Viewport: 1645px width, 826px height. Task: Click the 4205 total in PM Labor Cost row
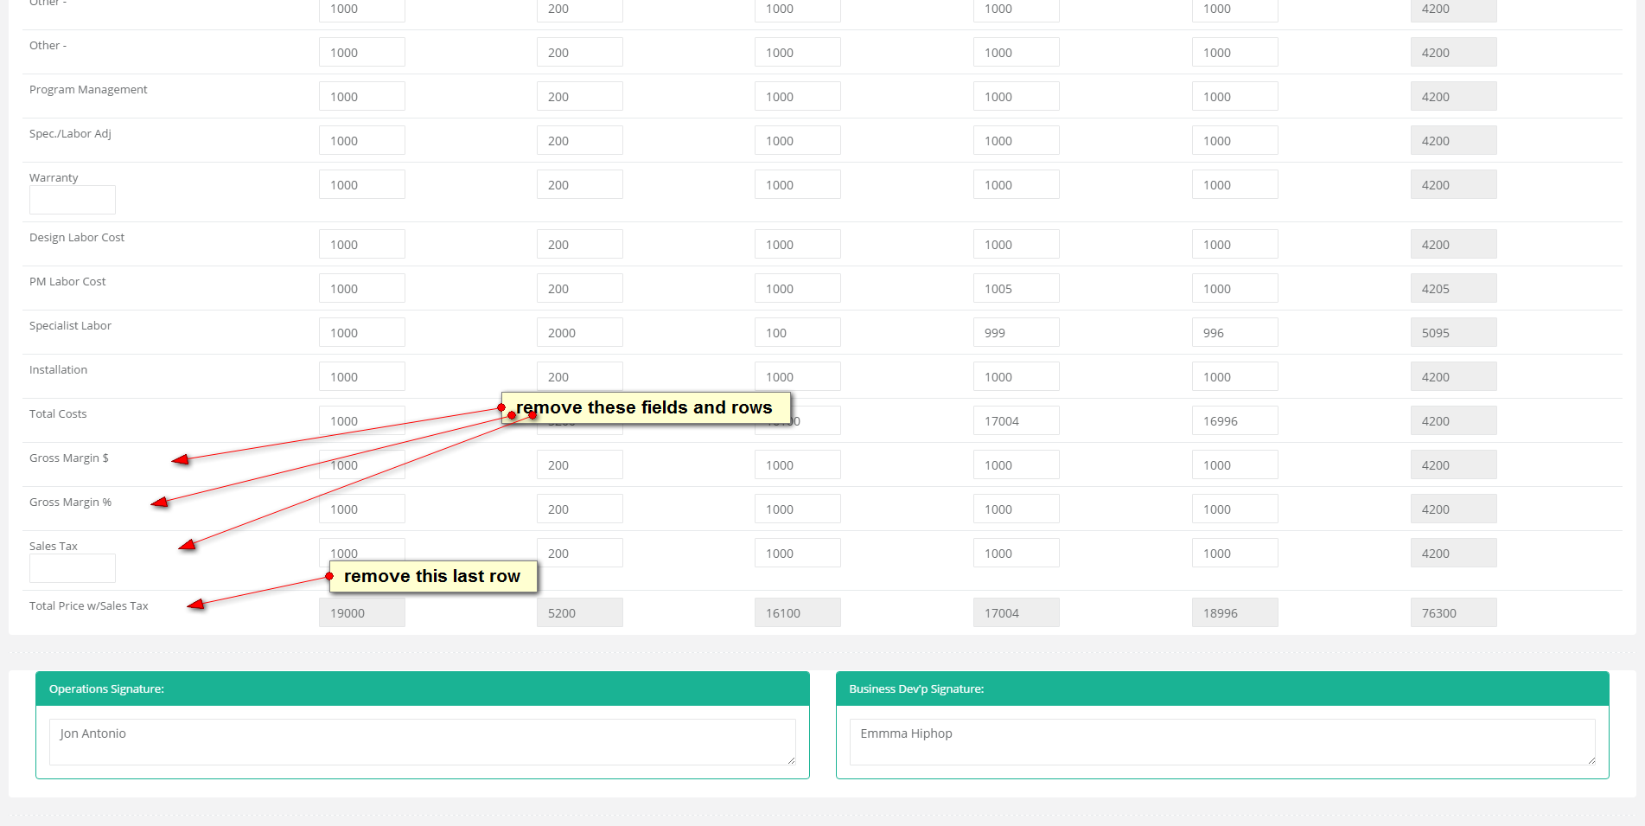click(1454, 288)
